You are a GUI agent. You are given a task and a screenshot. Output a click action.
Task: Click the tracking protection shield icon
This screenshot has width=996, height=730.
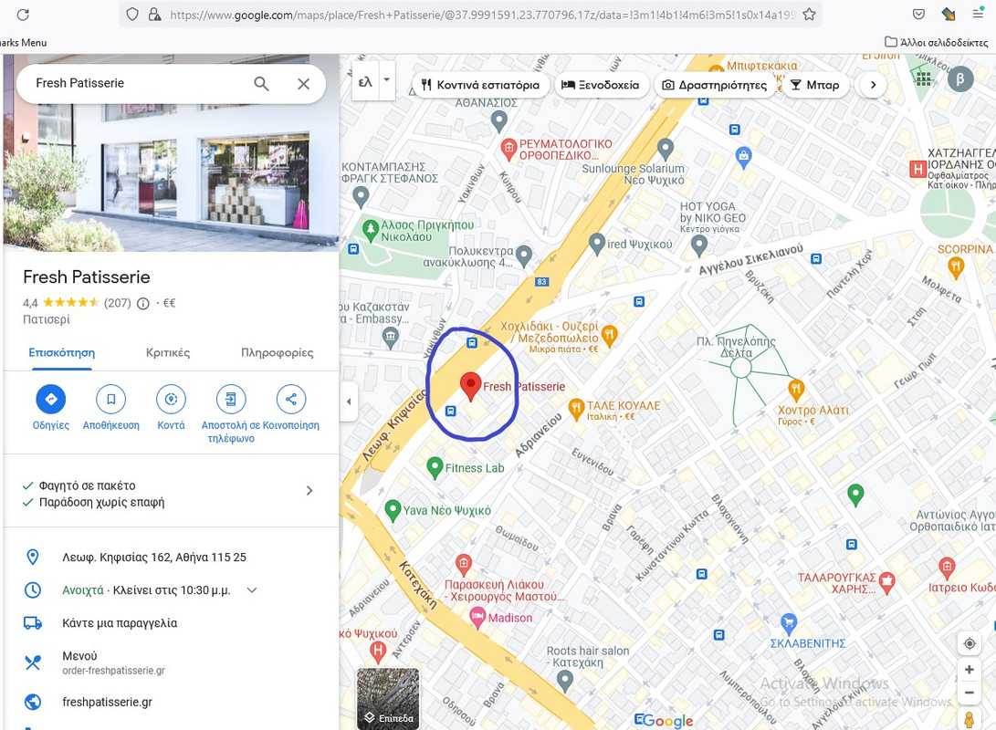click(x=132, y=14)
